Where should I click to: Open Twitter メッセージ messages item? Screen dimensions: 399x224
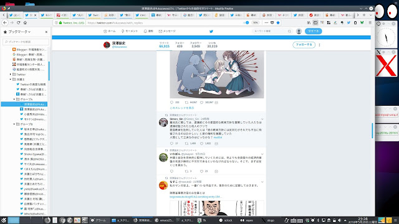click(167, 31)
